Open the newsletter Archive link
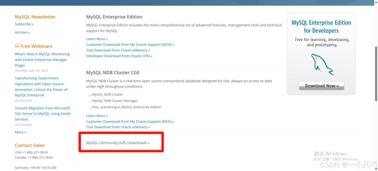Image resolution: width=378 pixels, height=171 pixels. click(22, 32)
